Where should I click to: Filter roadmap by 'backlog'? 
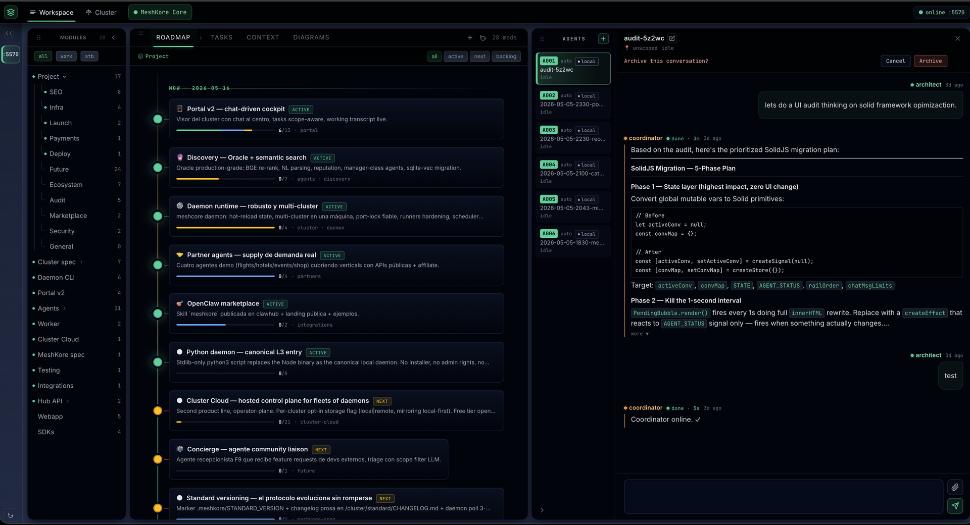(x=506, y=57)
